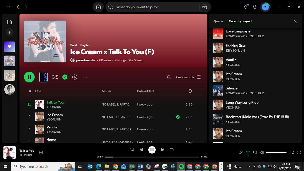304x171 pixels.
Task: Toggle shuffle in the bottom player bar
Action: pyautogui.click(x=132, y=150)
